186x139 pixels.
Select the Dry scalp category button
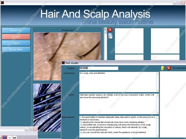tap(16, 37)
